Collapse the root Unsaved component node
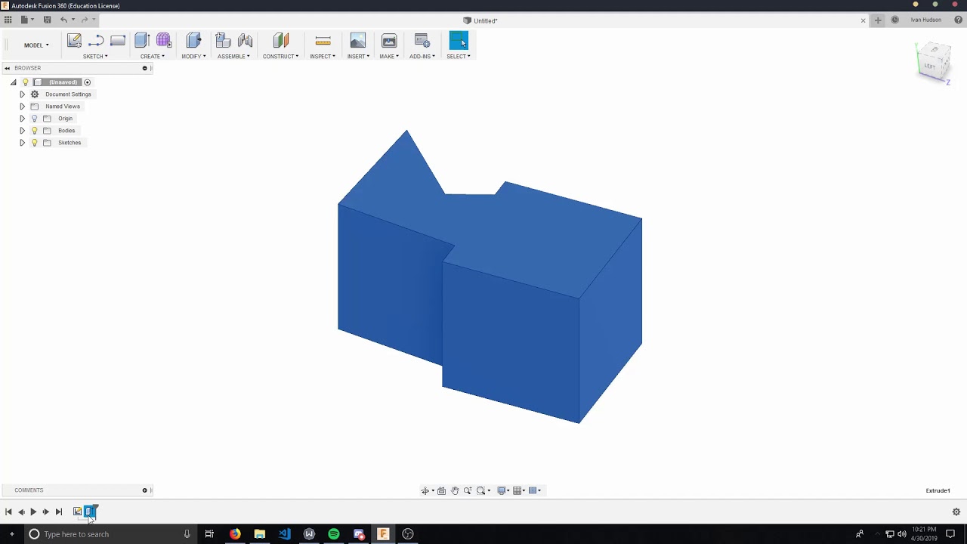 pyautogui.click(x=13, y=82)
